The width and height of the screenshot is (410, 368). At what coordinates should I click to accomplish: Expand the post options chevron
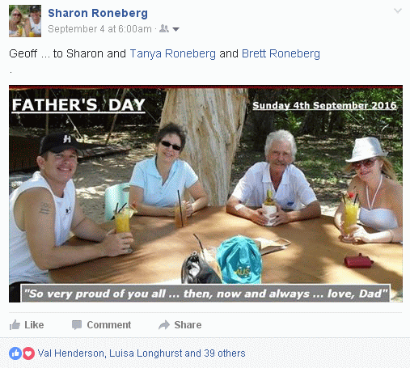(398, 11)
